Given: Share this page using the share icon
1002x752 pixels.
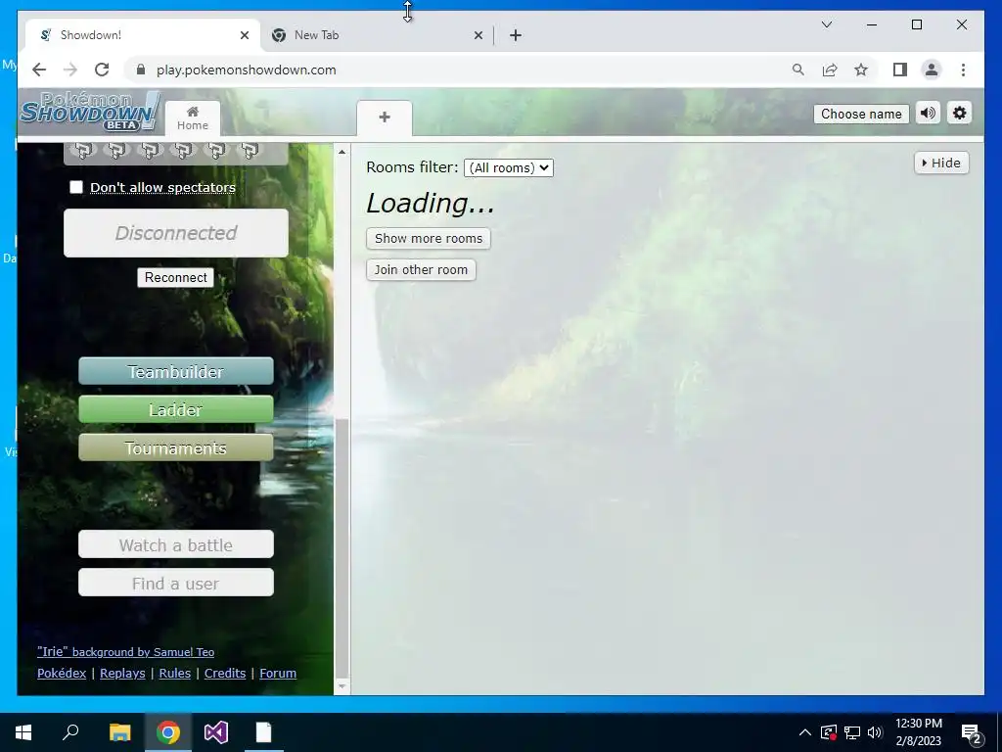Looking at the screenshot, I should (830, 70).
